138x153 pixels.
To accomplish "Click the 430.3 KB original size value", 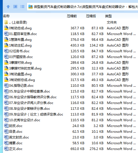I will [77, 45].
